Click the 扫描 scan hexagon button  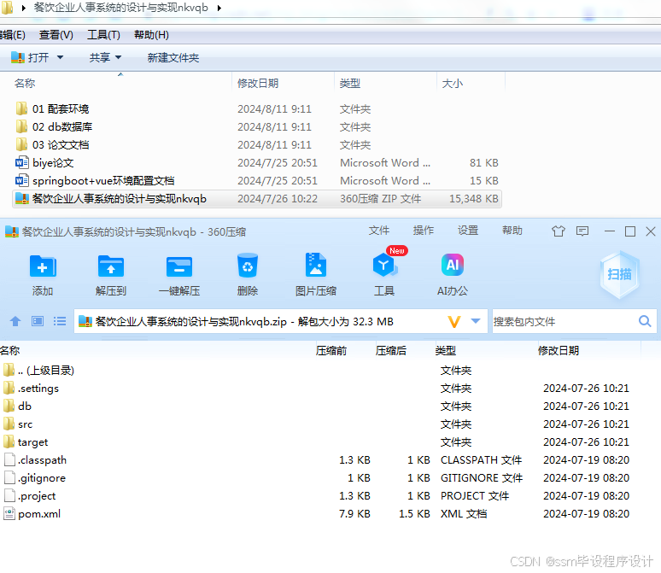click(619, 274)
